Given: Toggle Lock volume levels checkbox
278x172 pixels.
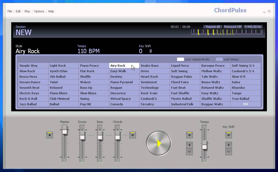Looking at the screenshot, I should coord(180,59).
